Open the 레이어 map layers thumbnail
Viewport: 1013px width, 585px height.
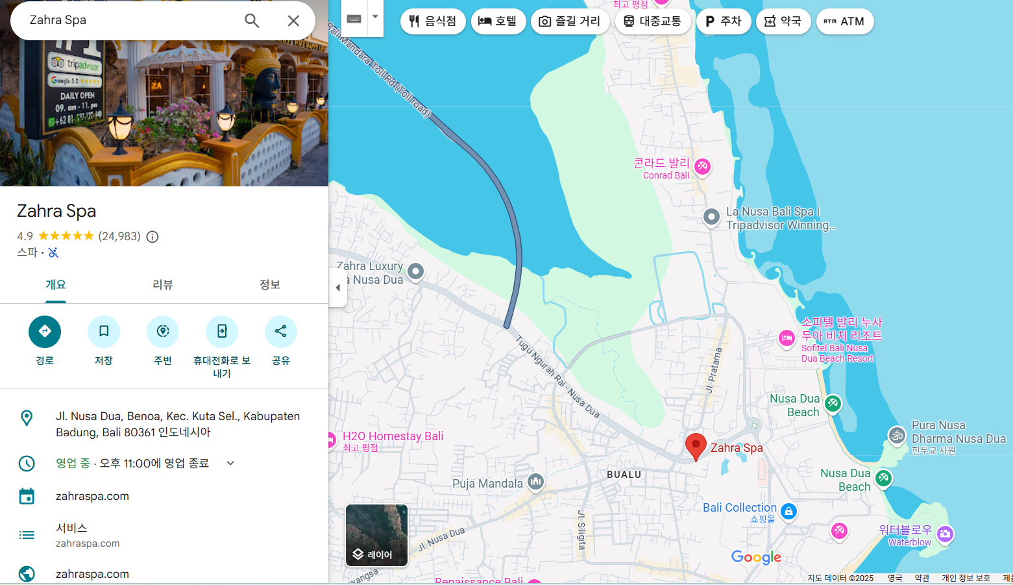point(377,535)
